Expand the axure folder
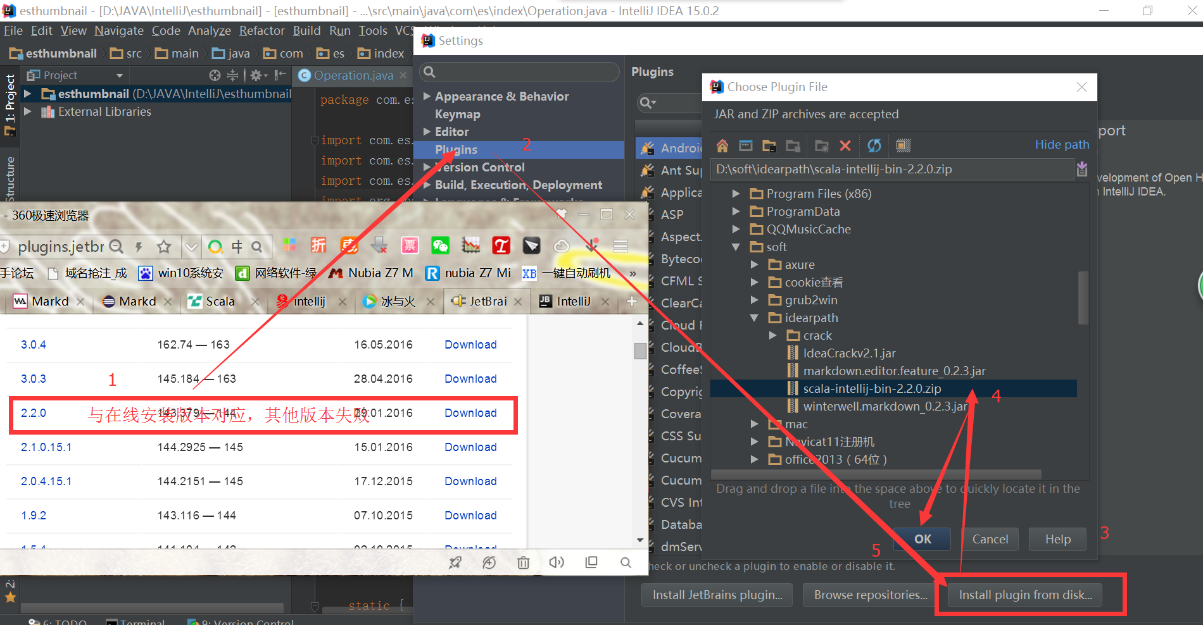 point(754,264)
